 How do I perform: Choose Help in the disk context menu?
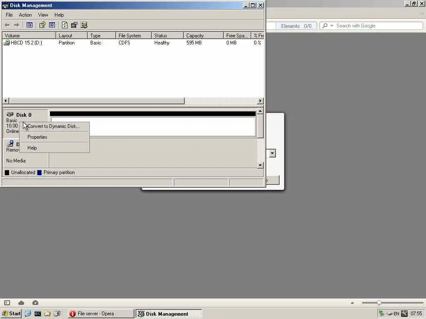pos(54,148)
